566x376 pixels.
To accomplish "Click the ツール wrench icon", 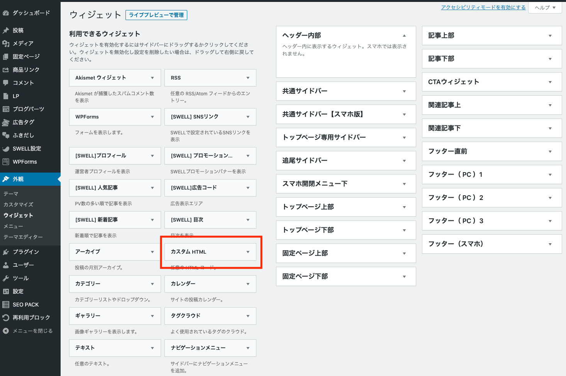I will (x=6, y=278).
